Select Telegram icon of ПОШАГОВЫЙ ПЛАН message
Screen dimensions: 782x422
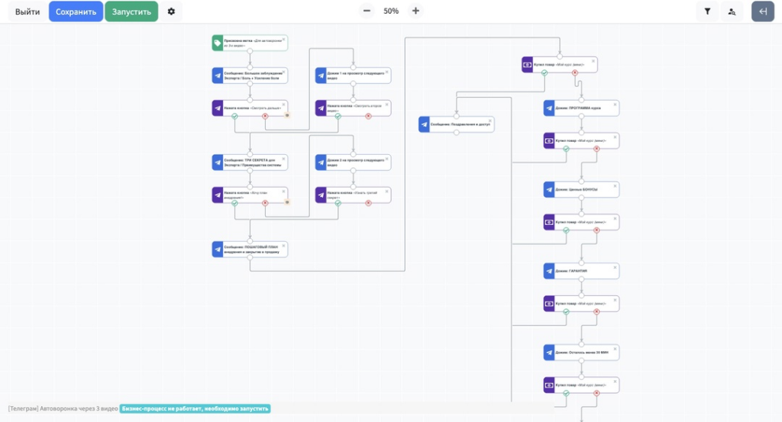[x=218, y=249]
